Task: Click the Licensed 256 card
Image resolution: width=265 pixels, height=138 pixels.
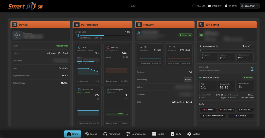Action: click(x=227, y=57)
